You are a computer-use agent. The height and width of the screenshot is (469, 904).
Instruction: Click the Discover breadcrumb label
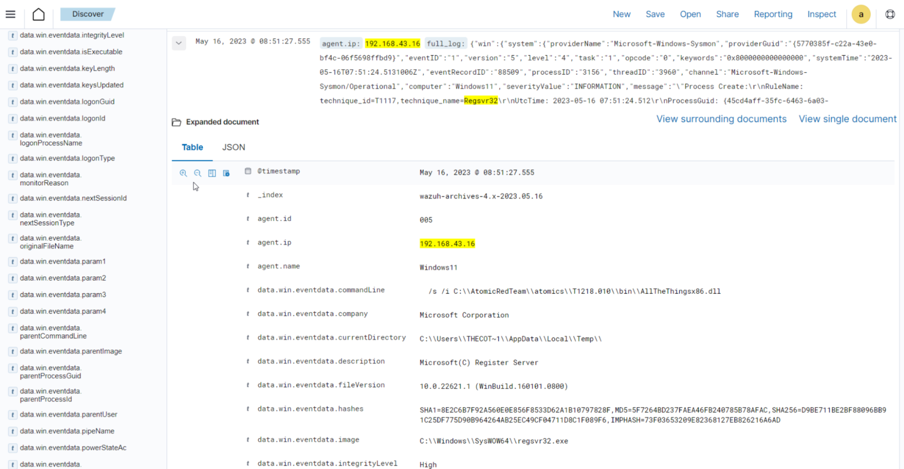(88, 14)
